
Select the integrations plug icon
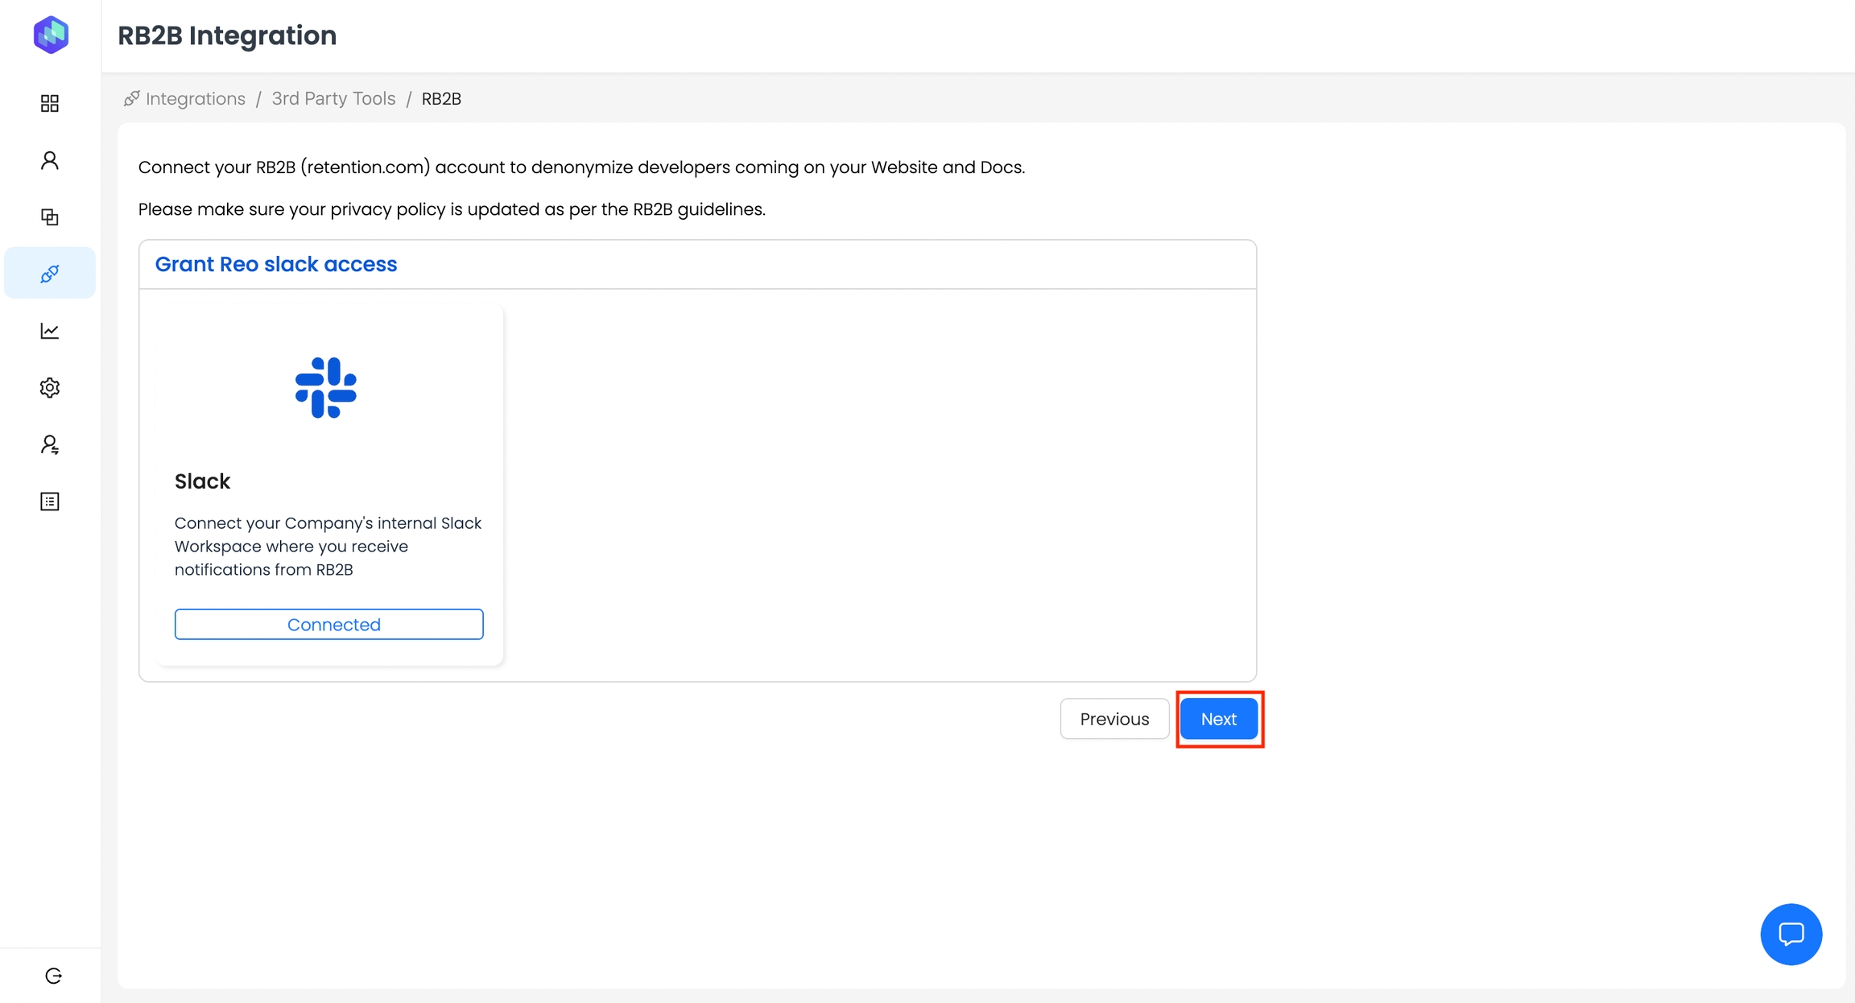(x=50, y=274)
